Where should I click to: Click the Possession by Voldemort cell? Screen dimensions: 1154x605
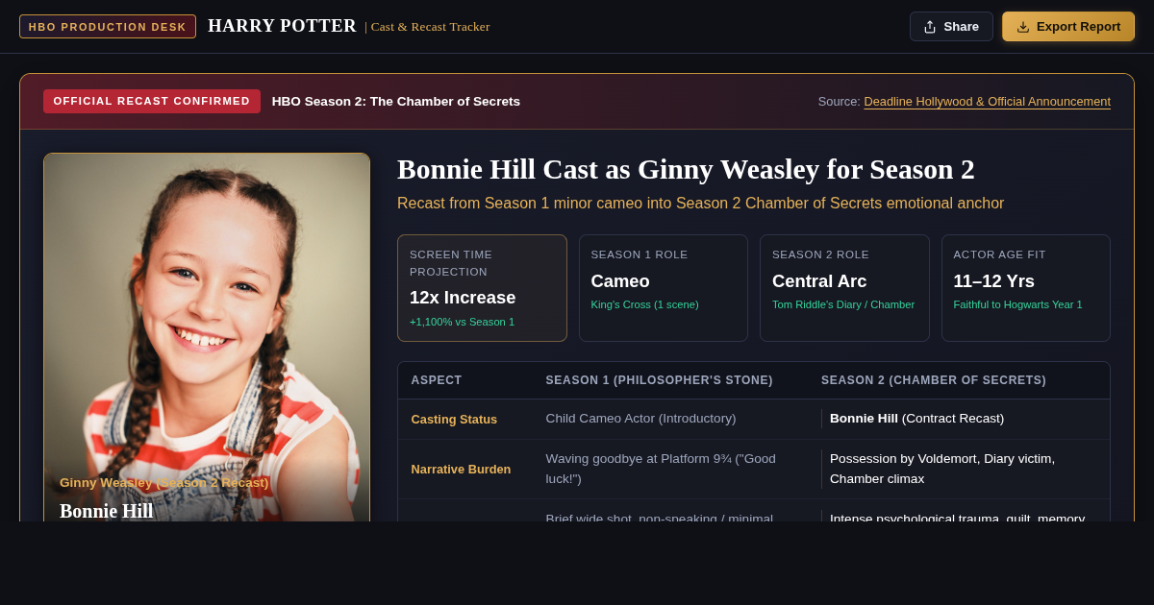(x=942, y=469)
